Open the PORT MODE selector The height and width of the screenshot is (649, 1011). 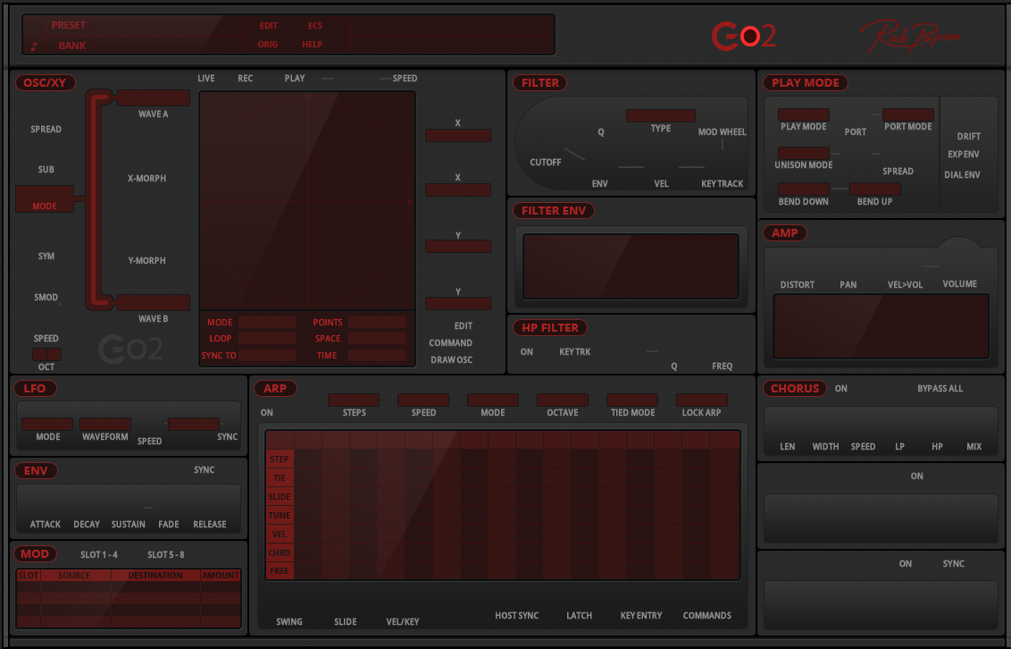click(x=907, y=114)
